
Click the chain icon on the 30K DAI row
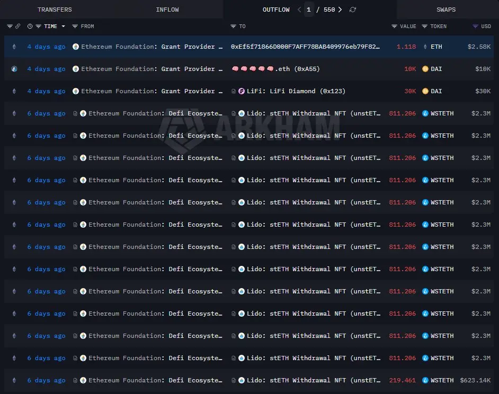[x=14, y=91]
